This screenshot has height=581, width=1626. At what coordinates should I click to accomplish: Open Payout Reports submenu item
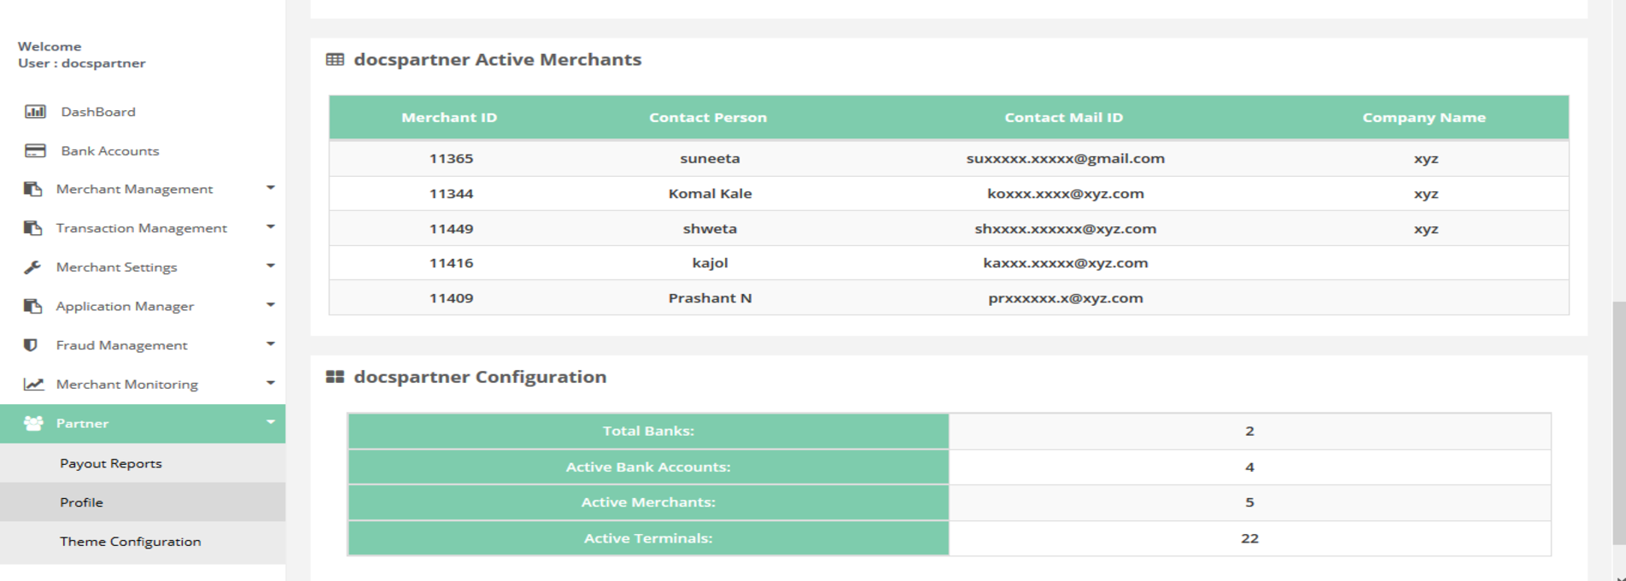110,463
